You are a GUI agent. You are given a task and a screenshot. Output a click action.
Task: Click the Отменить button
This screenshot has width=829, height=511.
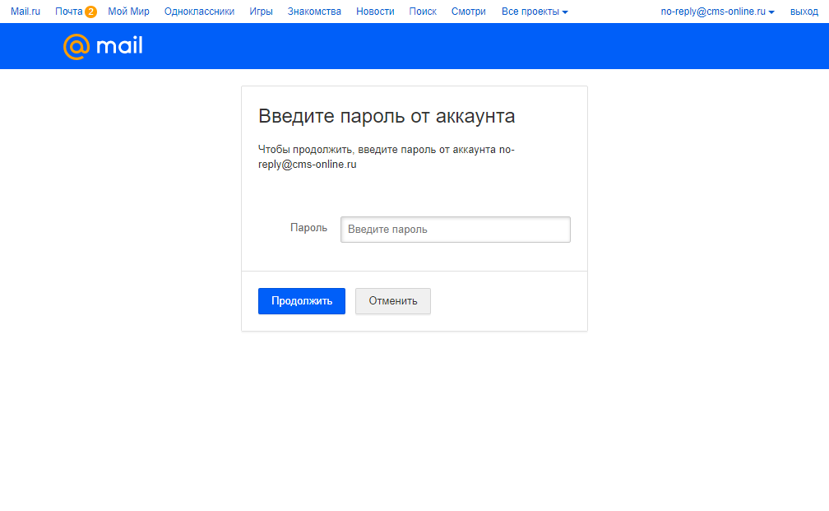(393, 301)
